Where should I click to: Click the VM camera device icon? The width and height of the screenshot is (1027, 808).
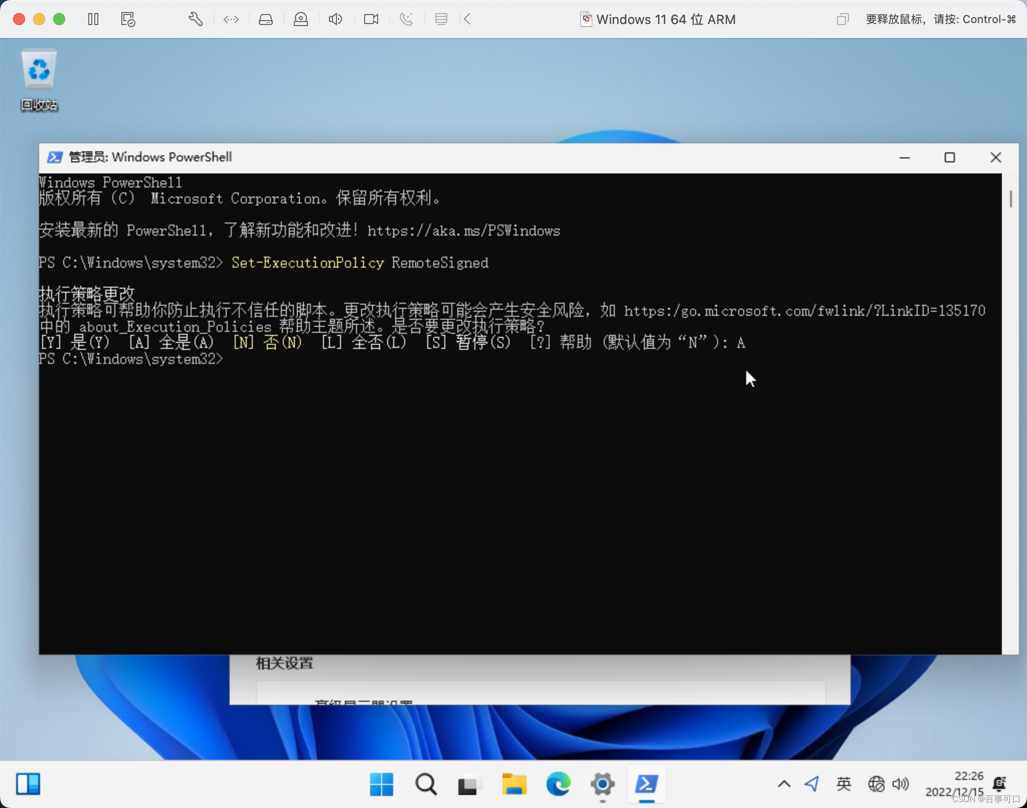coord(371,20)
